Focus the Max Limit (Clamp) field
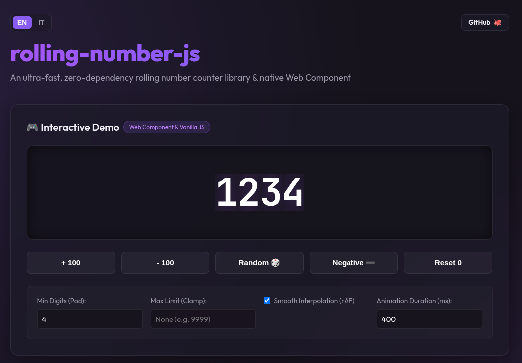 point(203,319)
